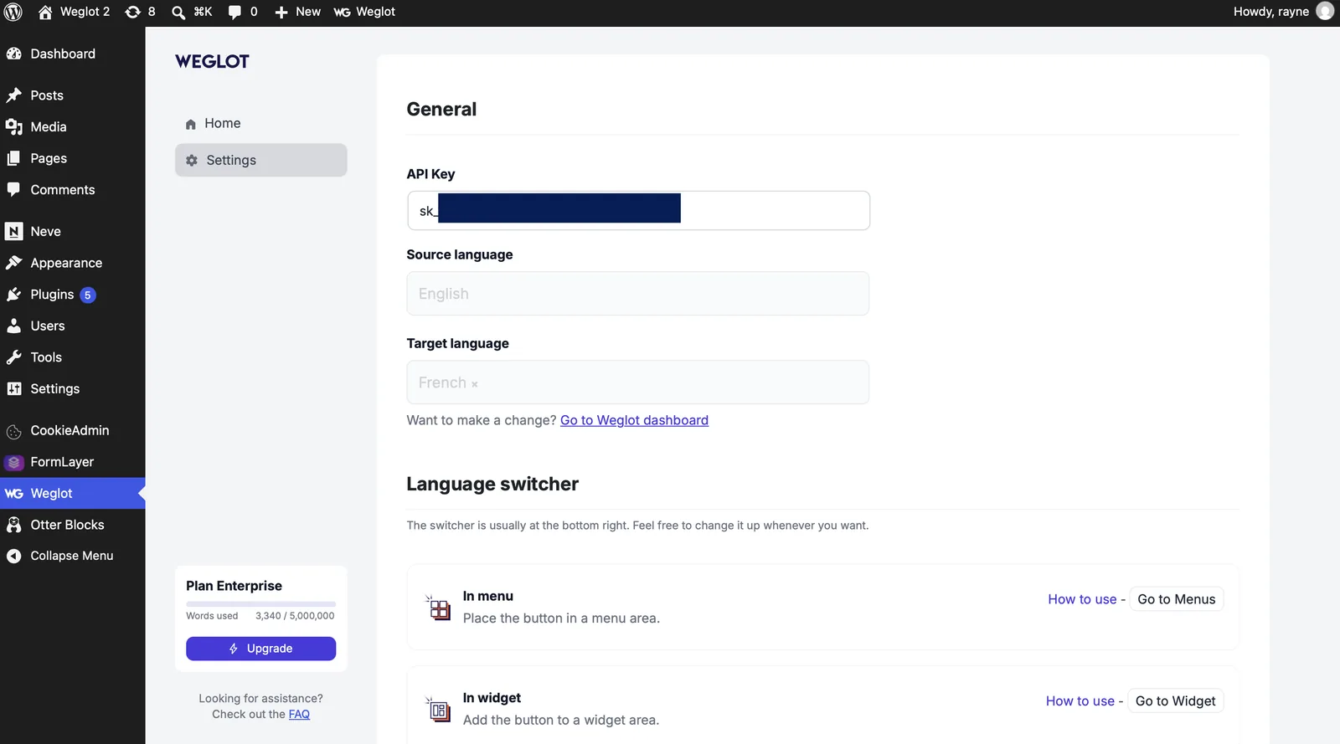Remove the French language tag
1340x744 pixels.
point(474,384)
